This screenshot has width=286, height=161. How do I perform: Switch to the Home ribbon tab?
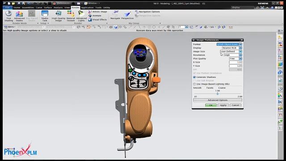(17, 8)
